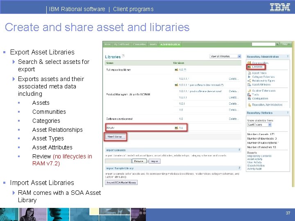Click the library icon in the TOGAF row
Screen dimensions: 295x221
176,128
